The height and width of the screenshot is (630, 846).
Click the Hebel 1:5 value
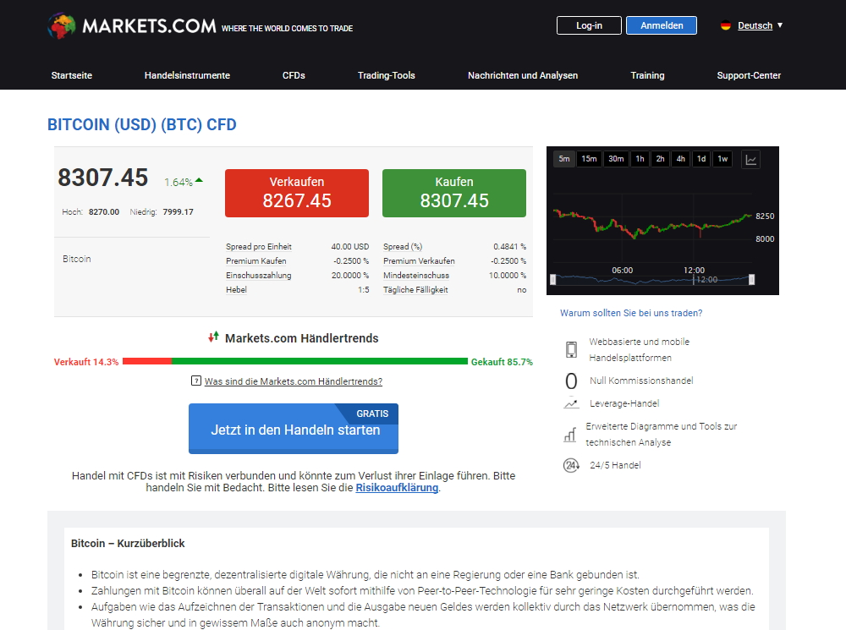[364, 290]
